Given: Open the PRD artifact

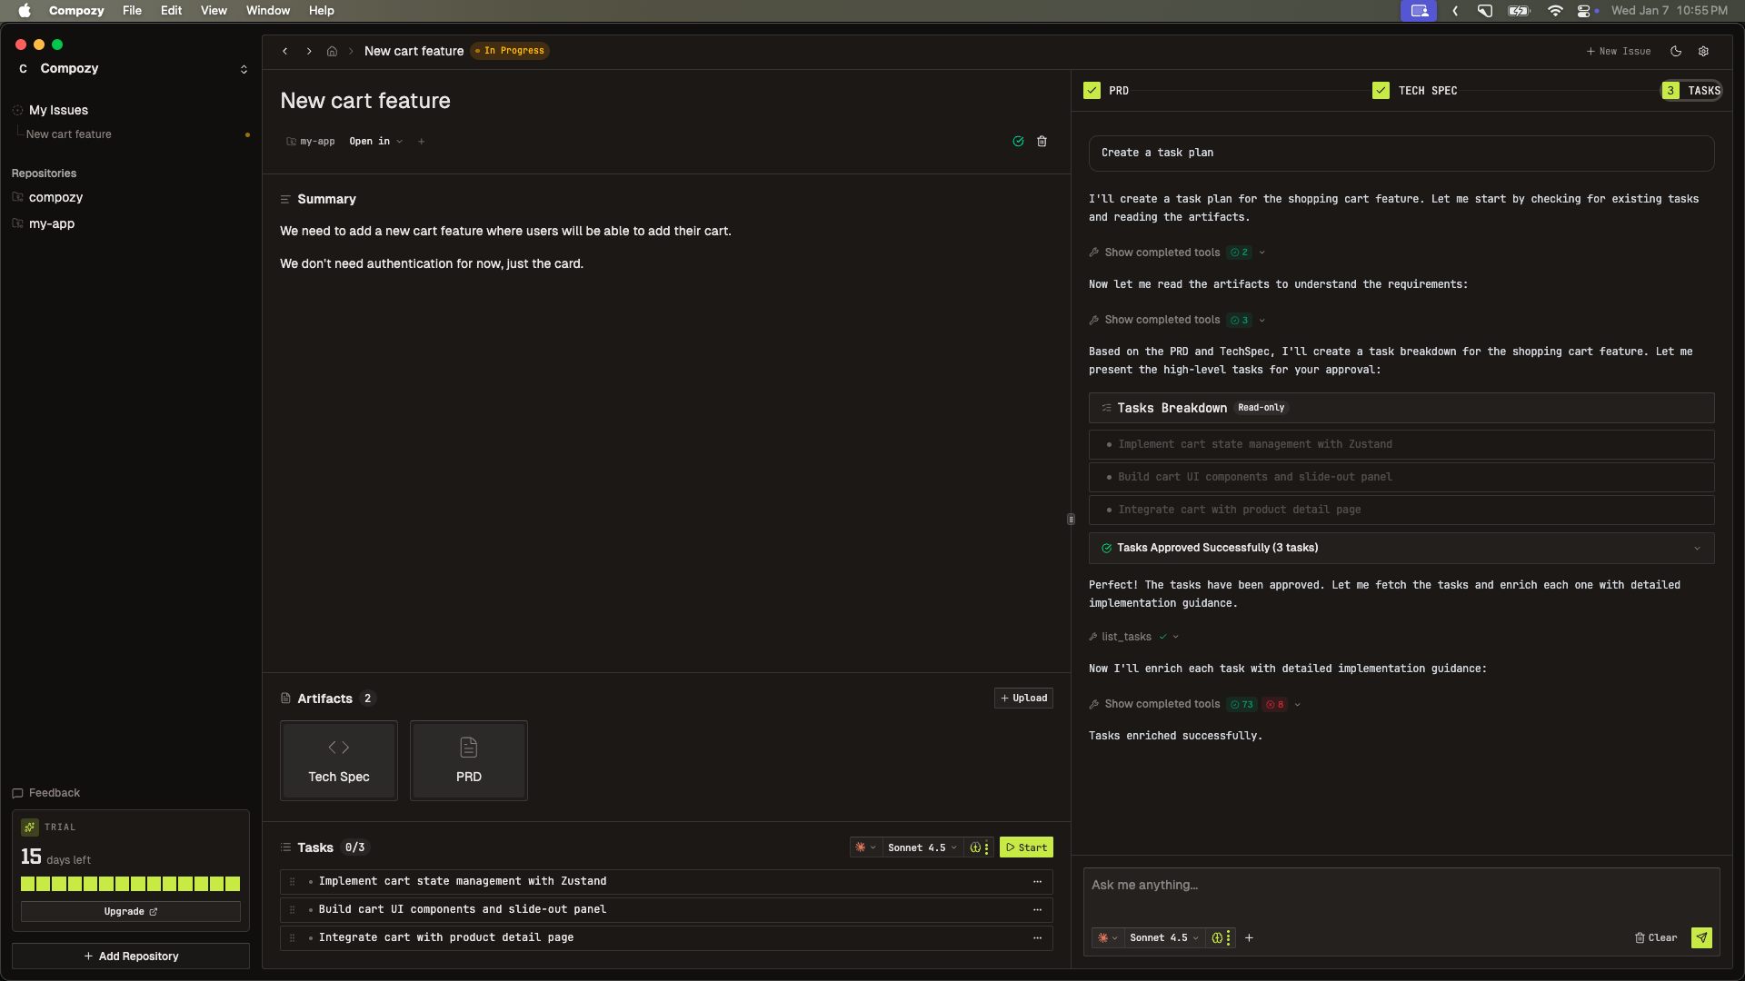Looking at the screenshot, I should click(468, 760).
